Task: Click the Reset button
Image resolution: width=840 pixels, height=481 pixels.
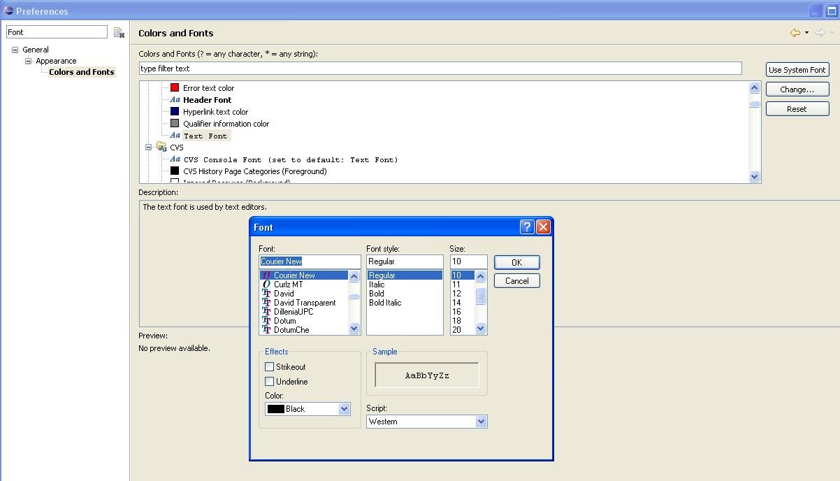Action: pos(797,109)
